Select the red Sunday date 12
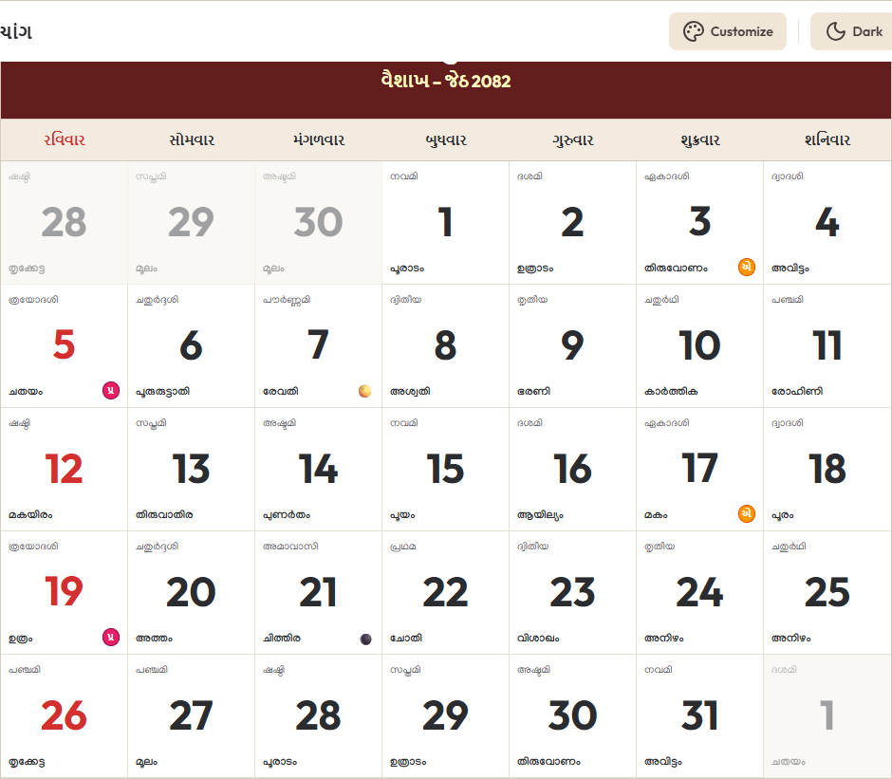The image size is (892, 779). (64, 469)
